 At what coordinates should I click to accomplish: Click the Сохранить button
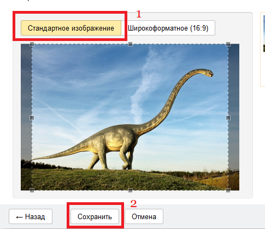[95, 216]
